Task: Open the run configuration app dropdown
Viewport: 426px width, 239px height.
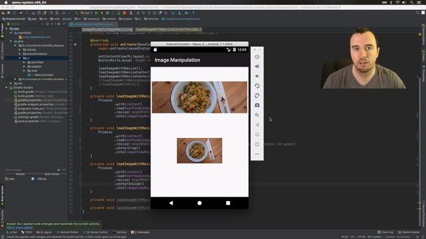Action: [87, 13]
